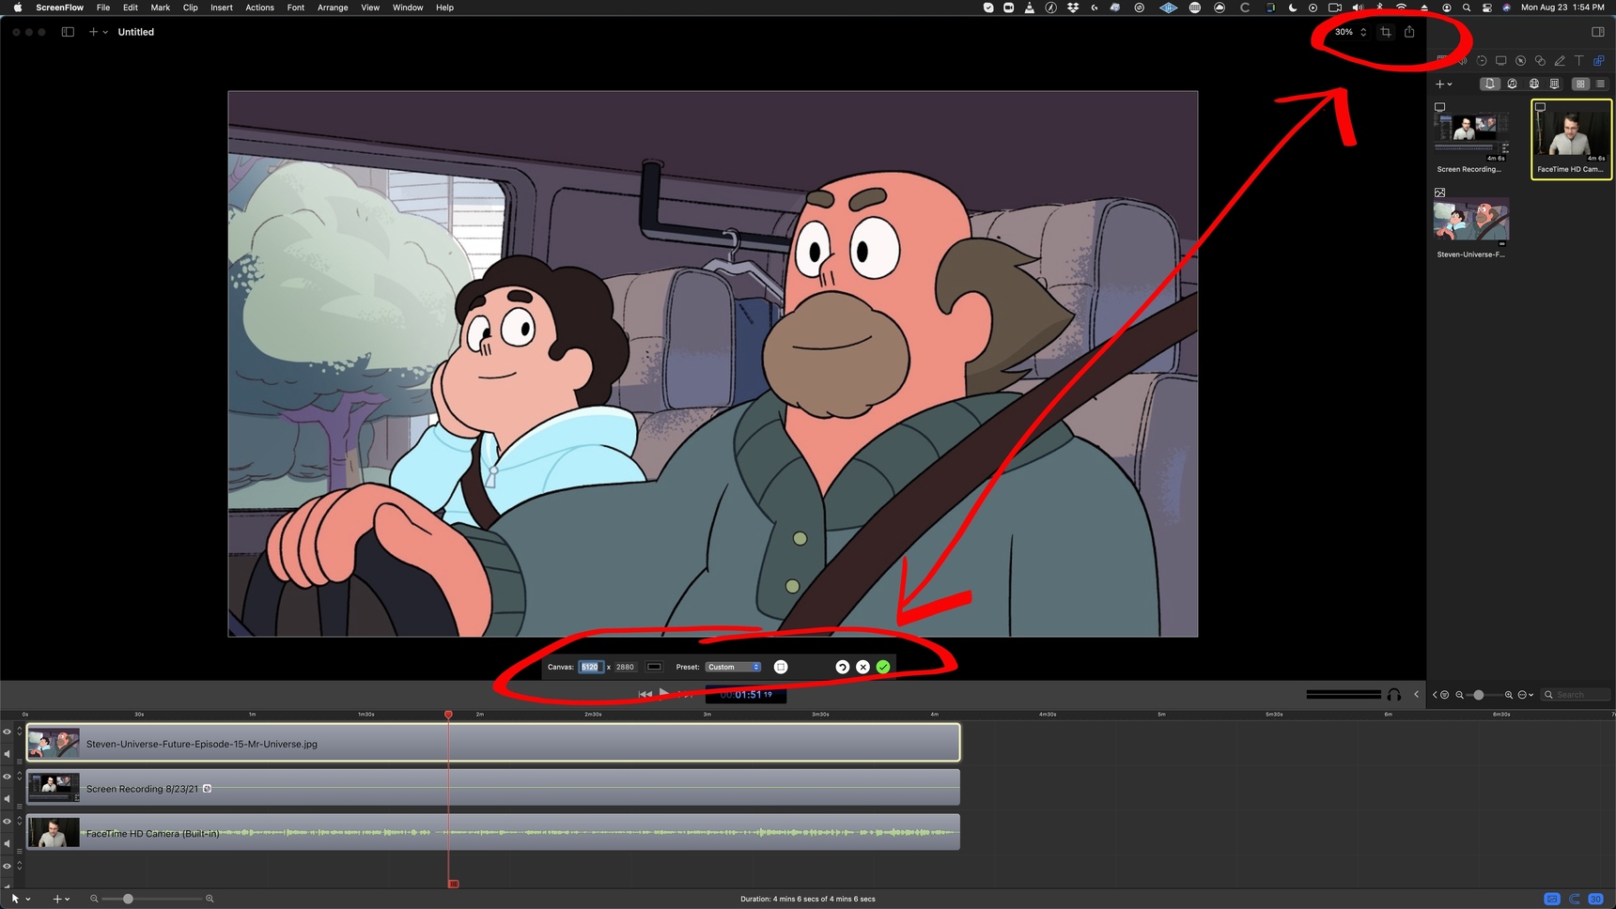
Task: Cancel canvas resize with X button
Action: [x=862, y=667]
